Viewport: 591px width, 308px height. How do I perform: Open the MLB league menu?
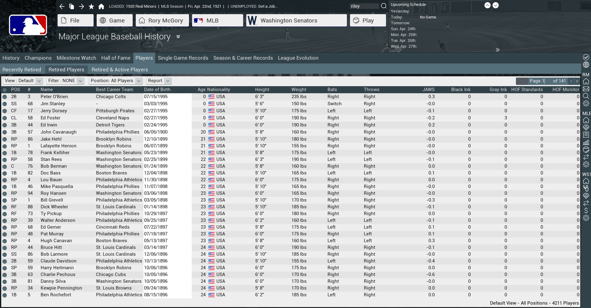[217, 20]
